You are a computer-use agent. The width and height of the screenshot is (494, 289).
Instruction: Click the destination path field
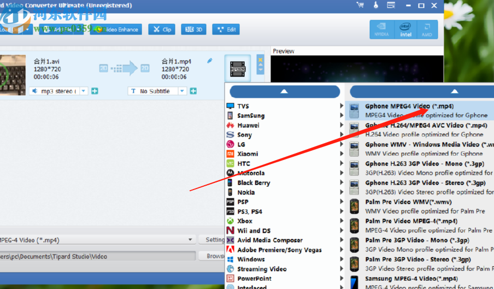click(97, 256)
